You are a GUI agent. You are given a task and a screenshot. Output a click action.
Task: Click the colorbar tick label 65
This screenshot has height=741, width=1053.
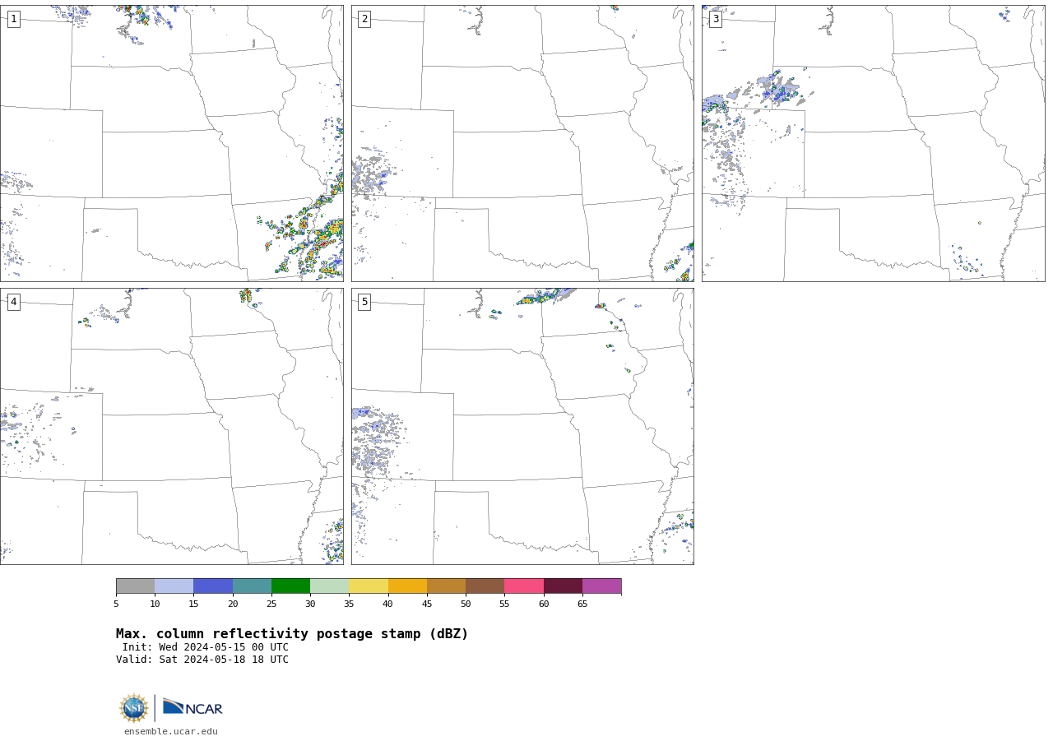point(582,604)
